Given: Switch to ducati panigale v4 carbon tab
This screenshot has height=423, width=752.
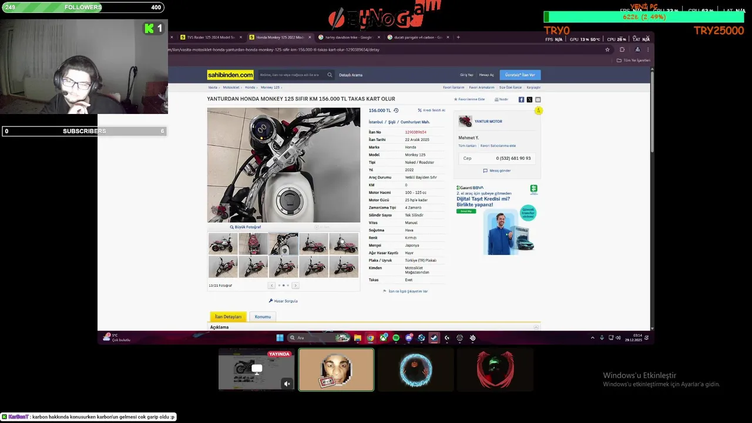Looking at the screenshot, I should (417, 37).
